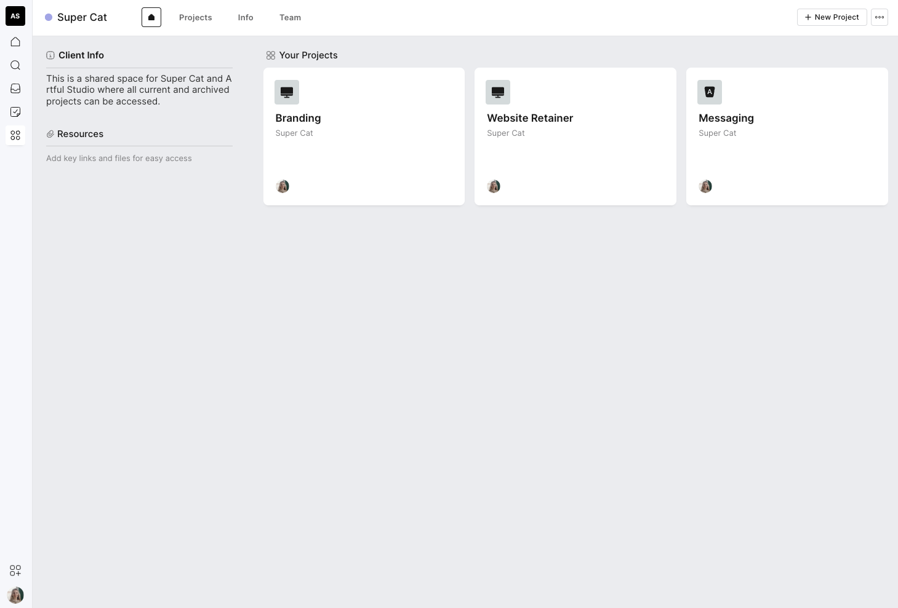Open the Search icon in sidebar
Image resolution: width=898 pixels, height=608 pixels.
click(x=15, y=65)
